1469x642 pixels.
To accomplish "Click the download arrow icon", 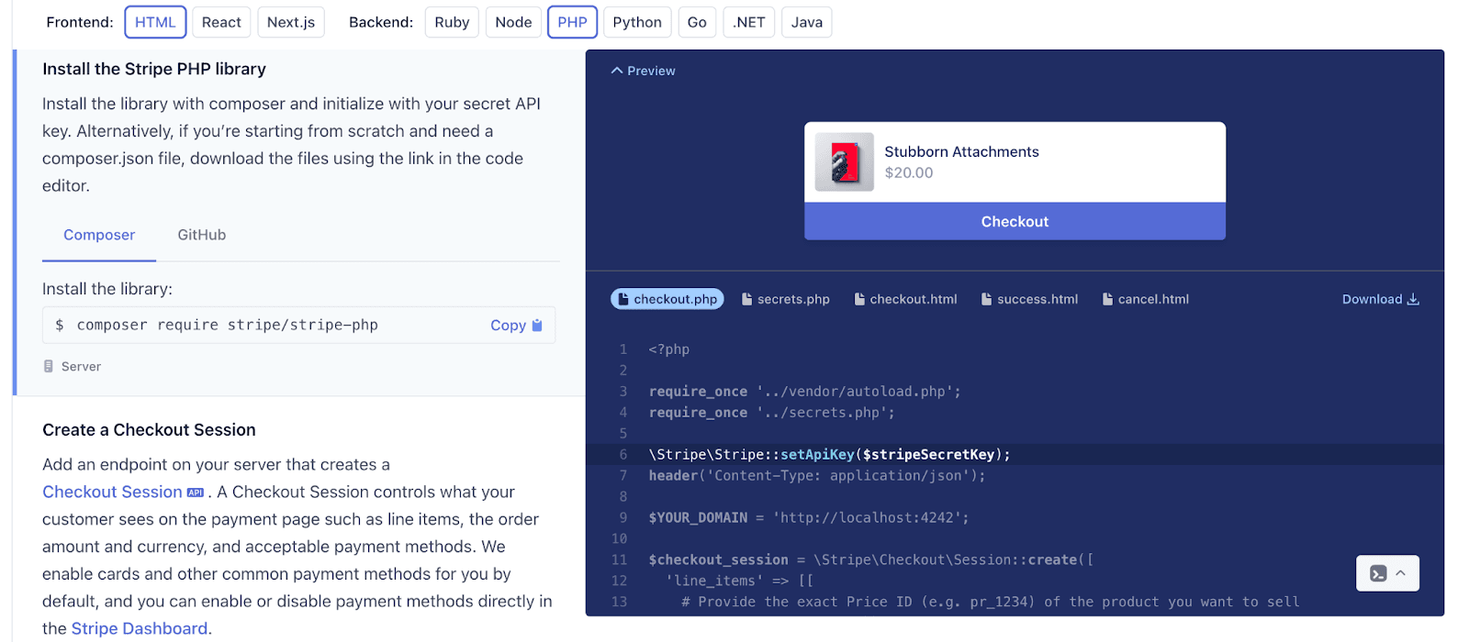I will pos(1413,299).
